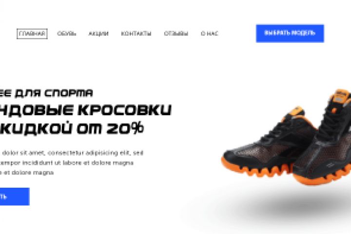Open the АКЦИИ page
The height and width of the screenshot is (234, 351).
98,34
